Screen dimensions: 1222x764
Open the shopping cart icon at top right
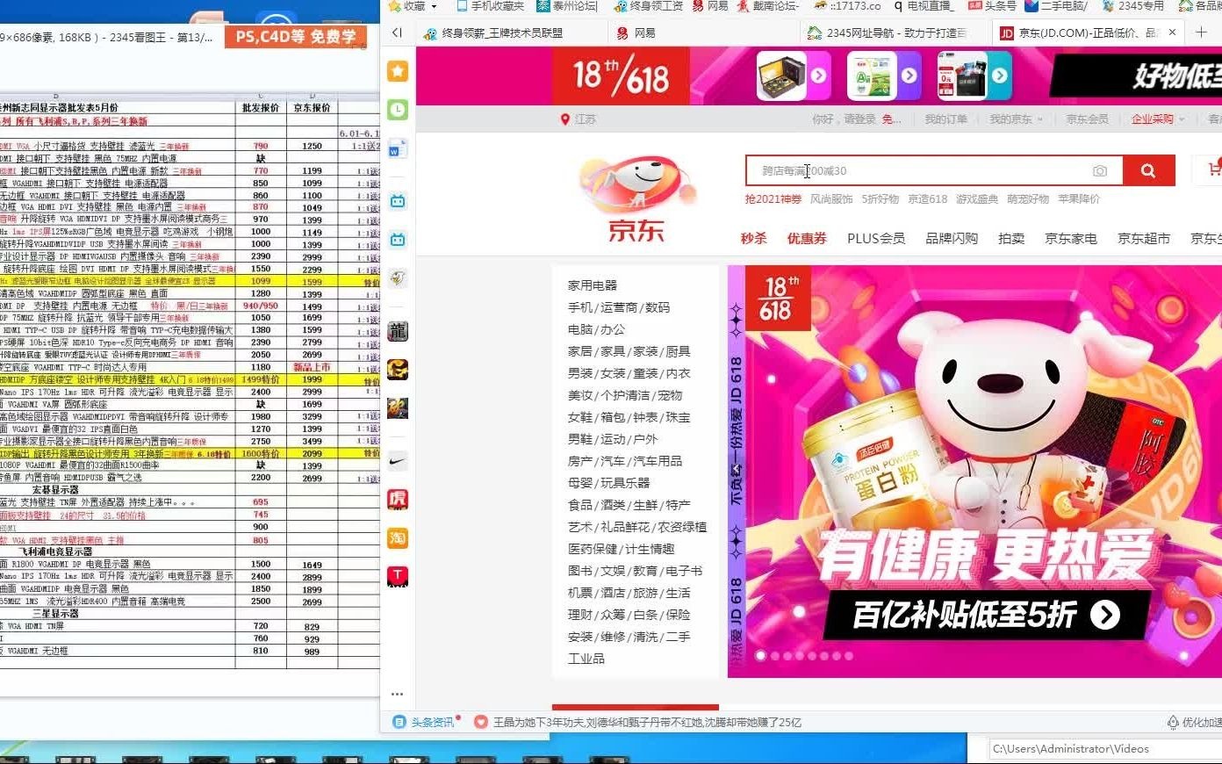click(x=1215, y=169)
